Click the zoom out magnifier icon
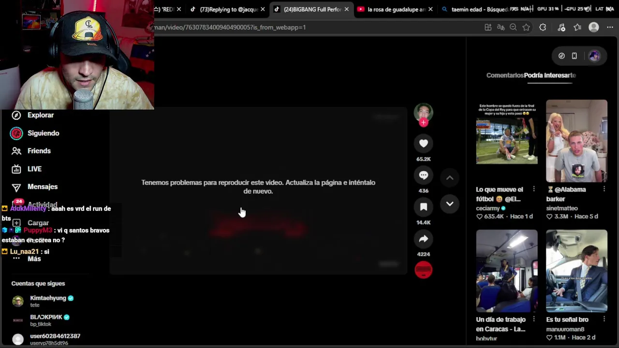Image resolution: width=619 pixels, height=348 pixels. (513, 28)
